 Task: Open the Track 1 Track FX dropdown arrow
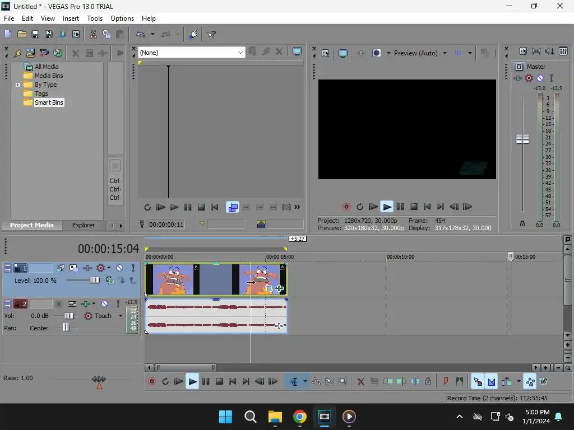[x=109, y=268]
